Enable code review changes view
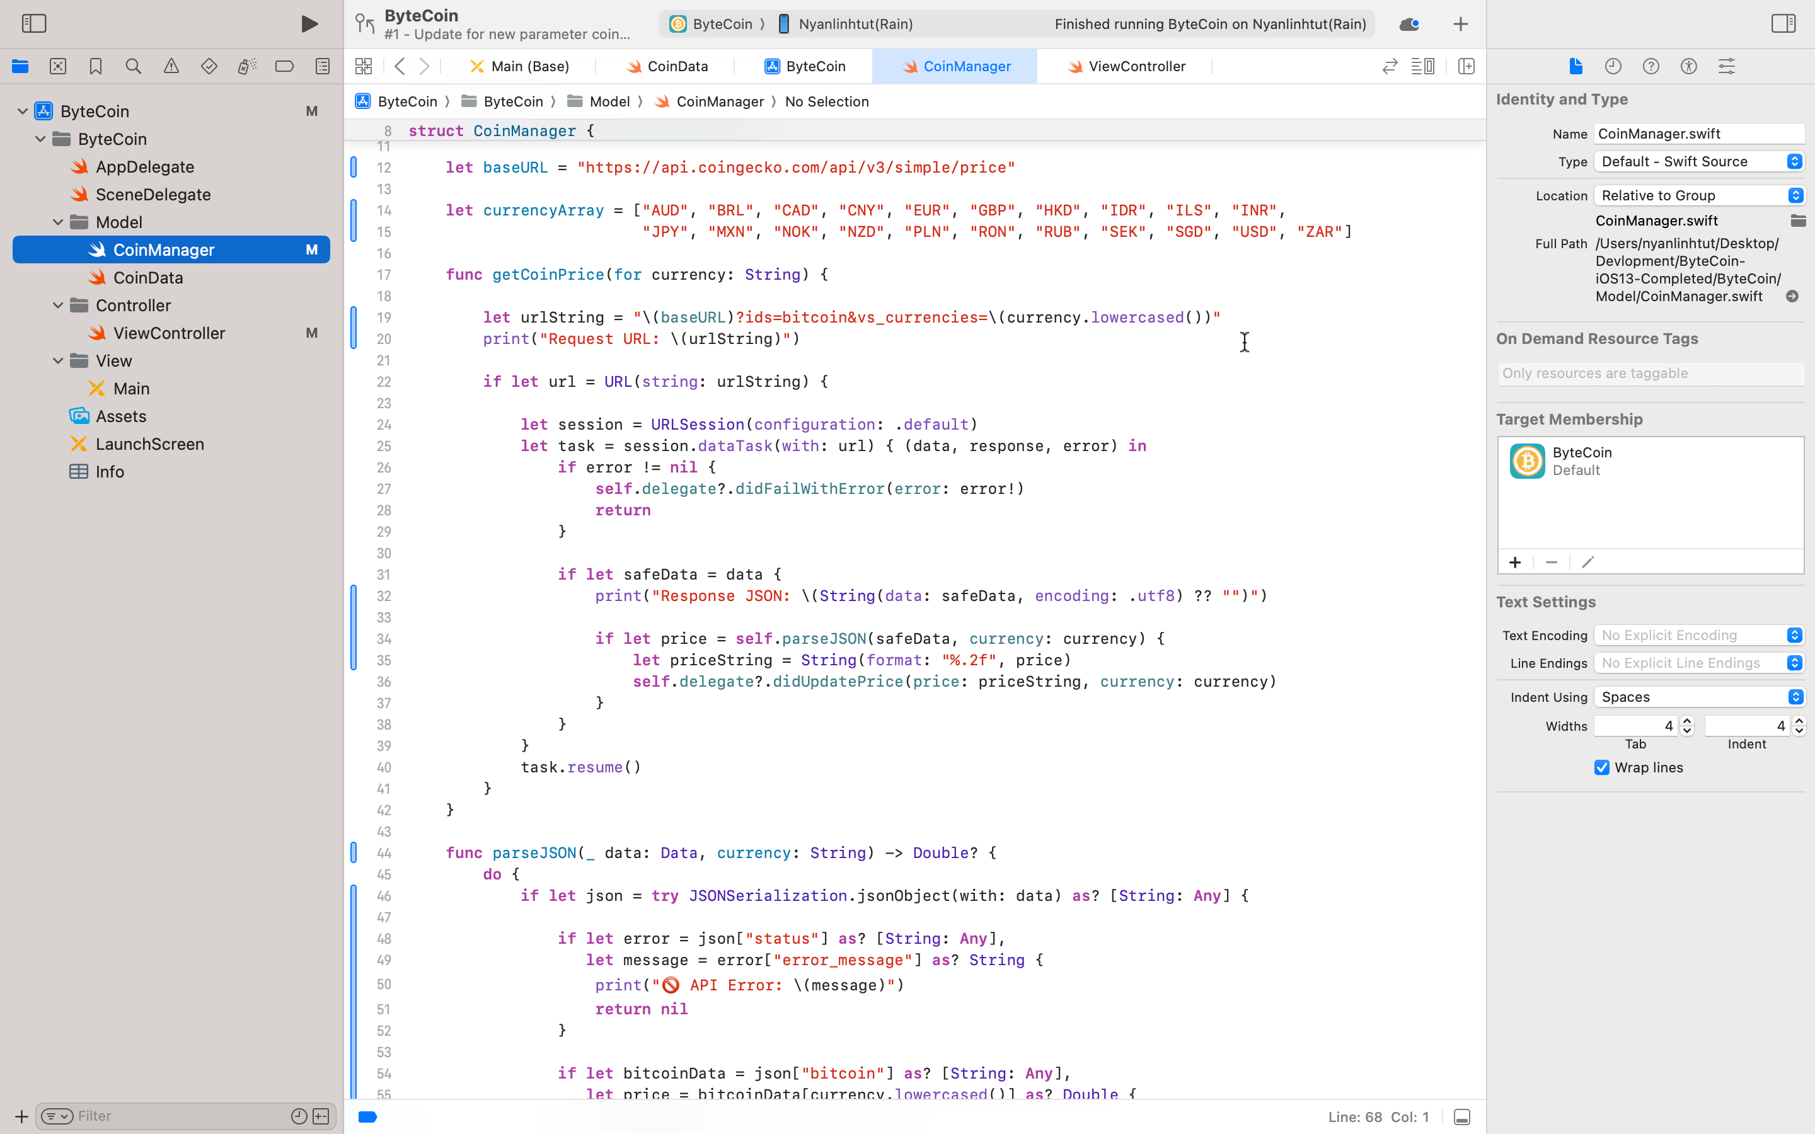Viewport: 1815px width, 1134px height. coord(1390,66)
